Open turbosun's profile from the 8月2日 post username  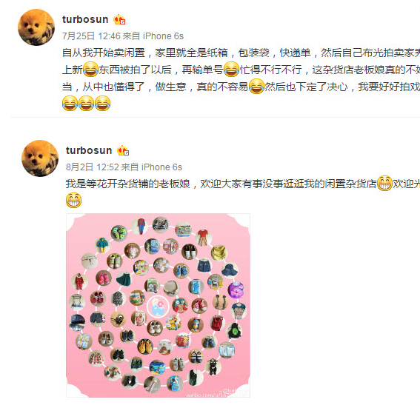[89, 150]
